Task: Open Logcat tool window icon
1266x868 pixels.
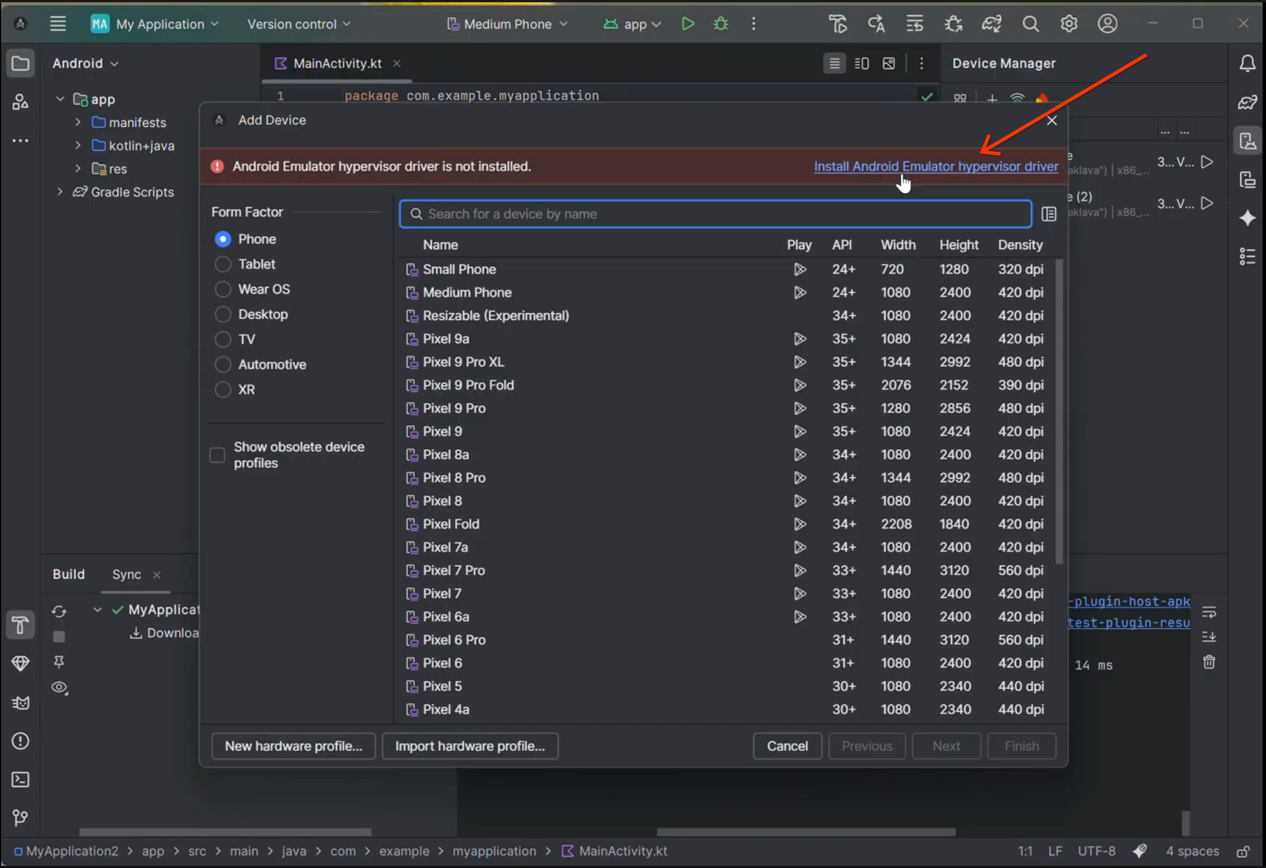Action: [21, 703]
